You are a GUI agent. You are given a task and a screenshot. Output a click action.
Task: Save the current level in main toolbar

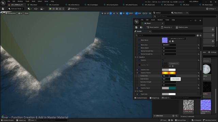pos(3,9)
